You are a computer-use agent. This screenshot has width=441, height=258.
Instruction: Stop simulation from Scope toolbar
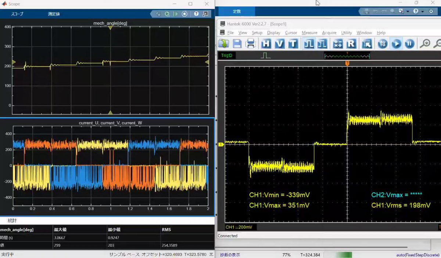(184, 14)
